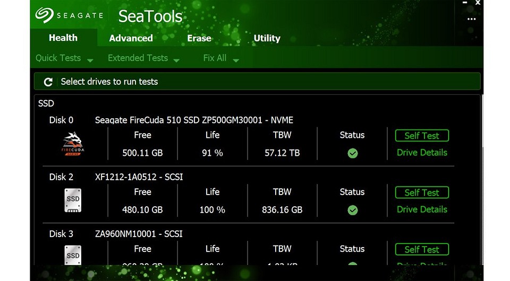This screenshot has height=281, width=510.
Task: Go to the Utility tab
Action: [x=267, y=38]
